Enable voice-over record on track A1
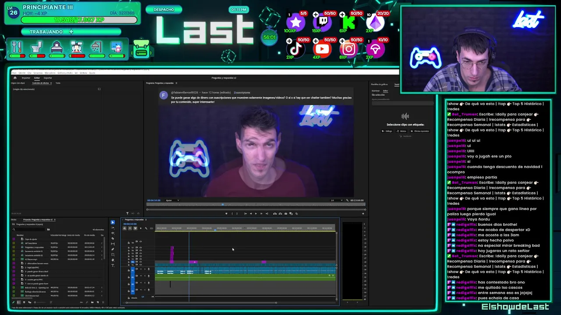 [x=149, y=269]
